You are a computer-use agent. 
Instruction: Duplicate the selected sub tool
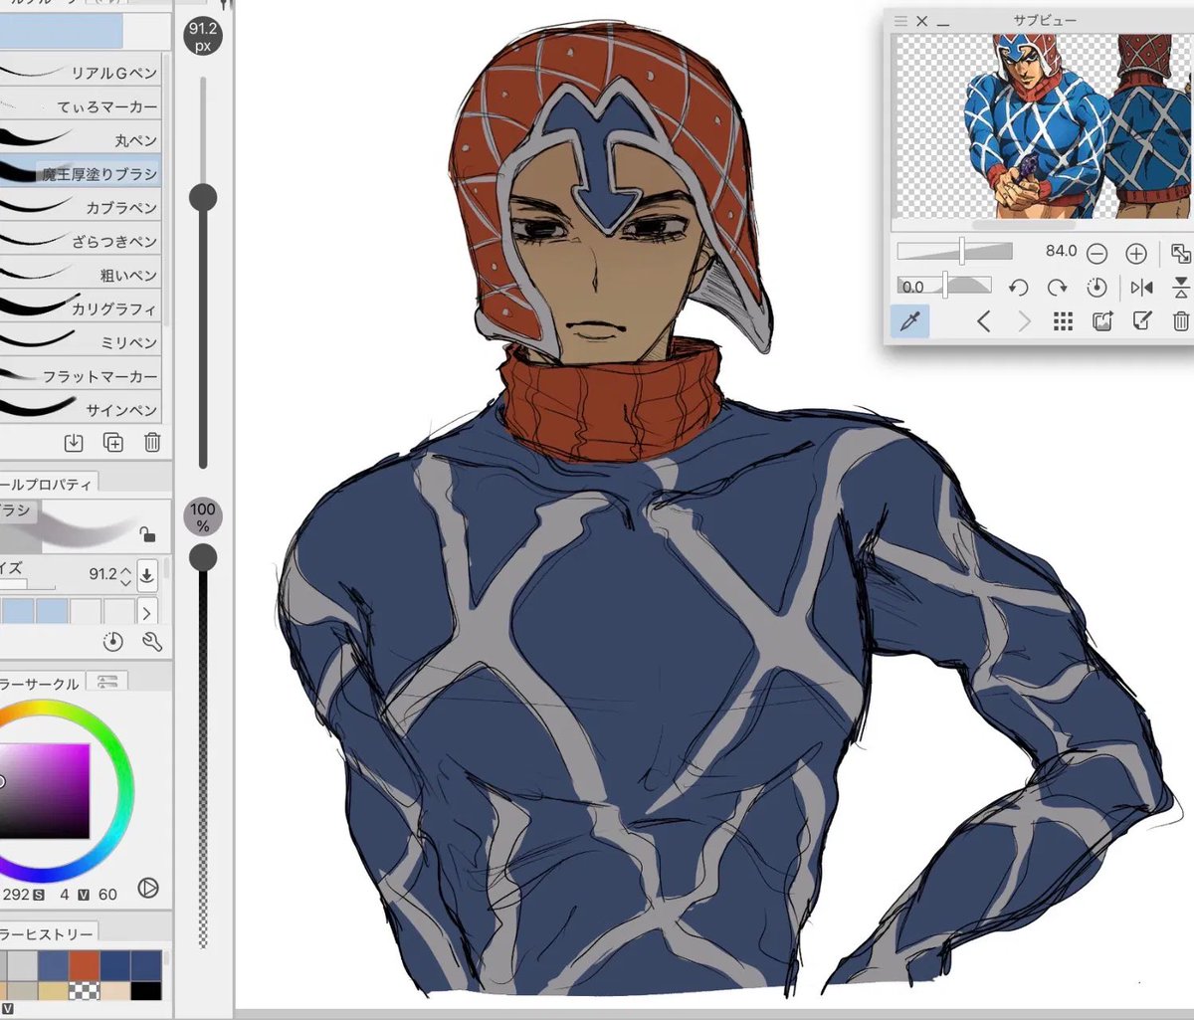click(x=112, y=443)
